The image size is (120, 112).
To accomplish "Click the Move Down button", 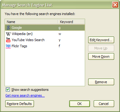I will (x=101, y=56).
